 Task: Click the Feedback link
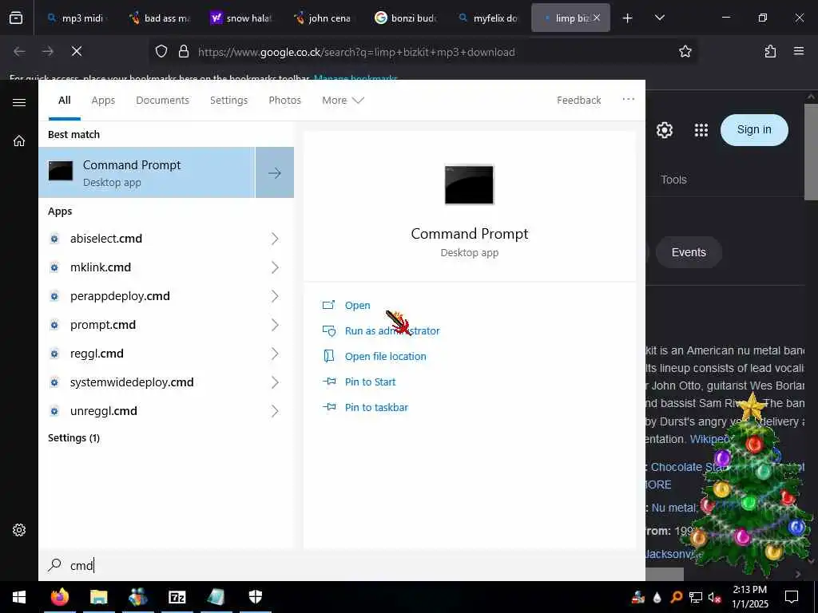tap(578, 100)
